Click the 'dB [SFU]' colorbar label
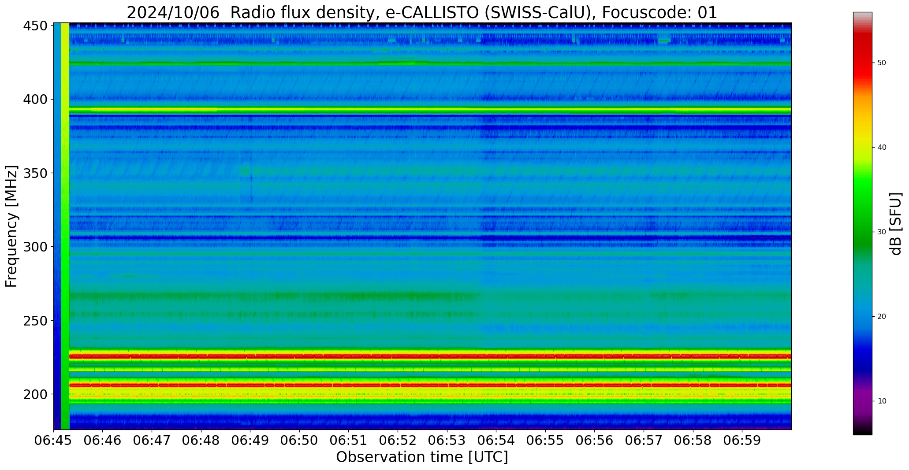909x470 pixels. tap(896, 224)
